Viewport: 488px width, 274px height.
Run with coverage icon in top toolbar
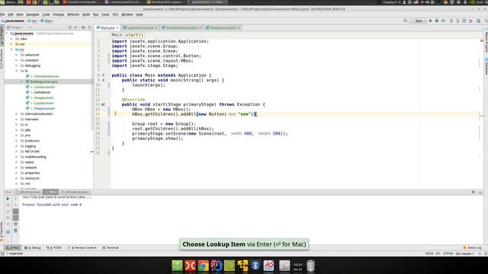(x=444, y=21)
